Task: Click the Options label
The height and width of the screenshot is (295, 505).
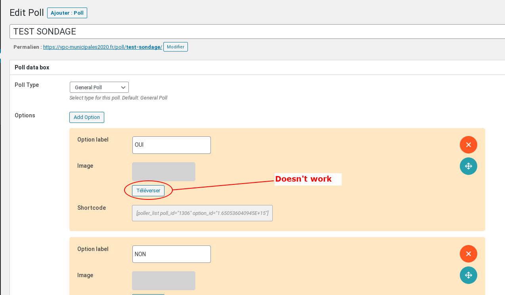Action: pyautogui.click(x=25, y=115)
